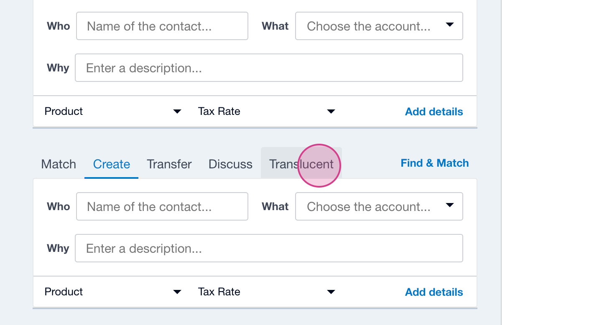Click the Translucent tab
This screenshot has height=325, width=602.
coord(301,164)
